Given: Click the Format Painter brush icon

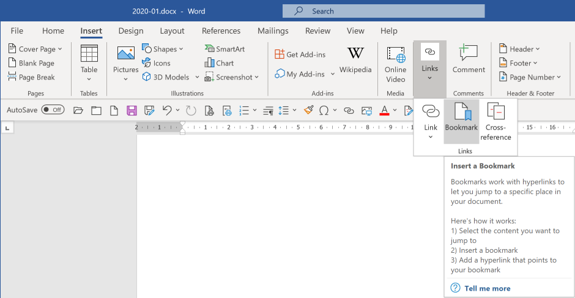Looking at the screenshot, I should coord(308,110).
